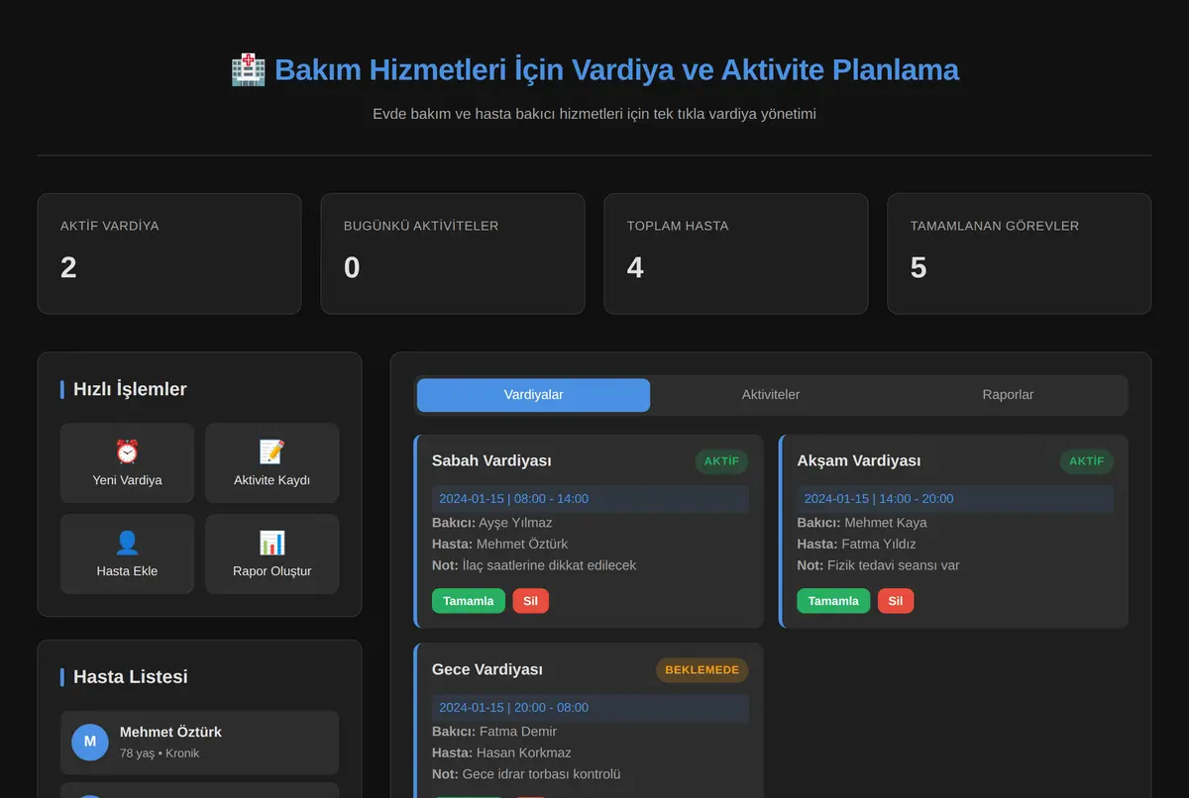Select Mehmet Öztürk name in Hasta Listesi

170,733
